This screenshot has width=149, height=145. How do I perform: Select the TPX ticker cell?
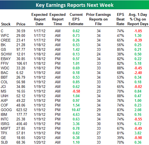tap(4, 133)
